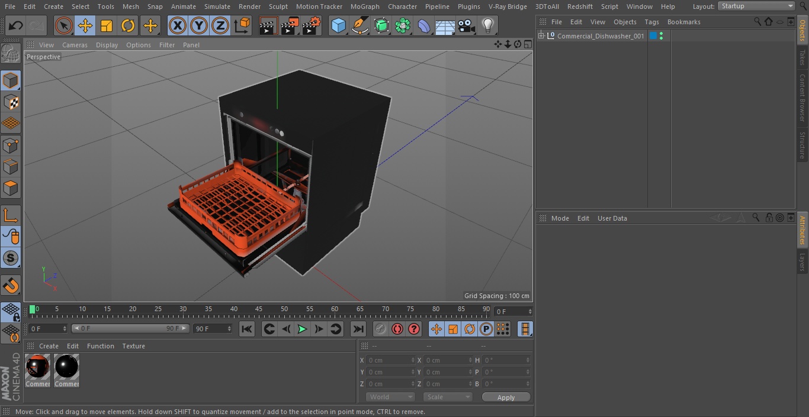Switch to the Content Browser side tab
Screen dimensions: 809x417
[x=802, y=98]
